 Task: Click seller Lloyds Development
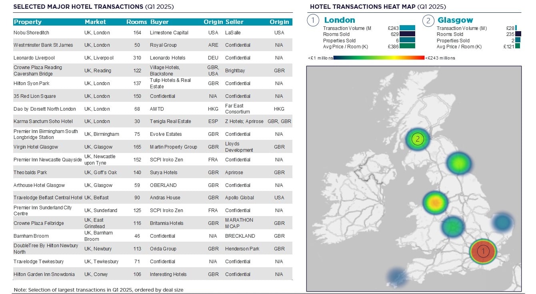tap(239, 147)
